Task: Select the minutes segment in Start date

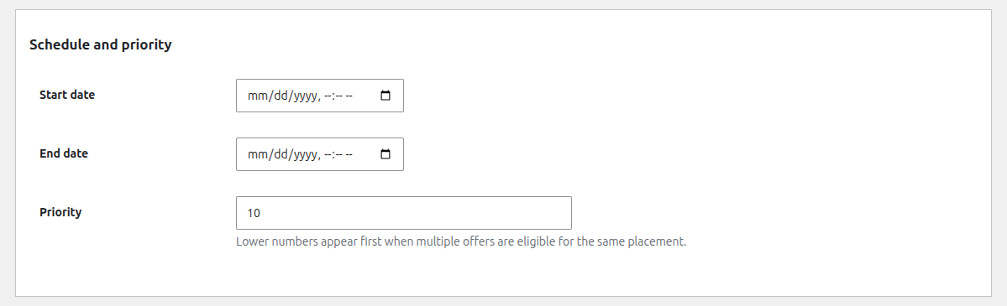Action: coord(339,96)
